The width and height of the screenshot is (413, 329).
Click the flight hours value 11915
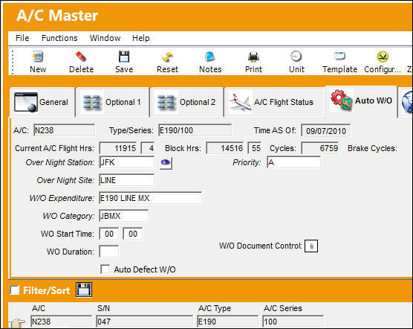tap(118, 148)
